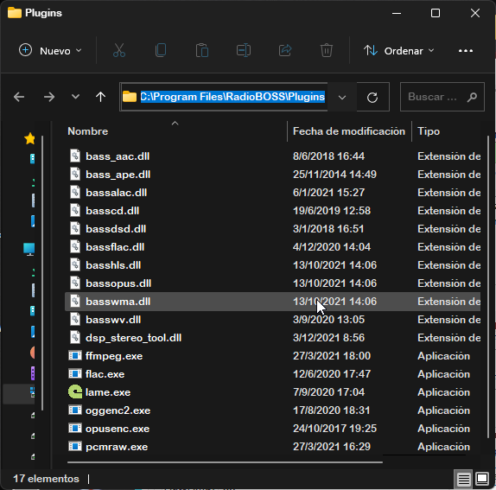
Task: Click date 25/11/2014 14:49
Action: (334, 175)
